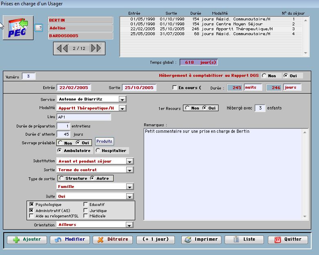Select the 22/02/2005 Appartt Thérapeutique row

tap(212, 29)
